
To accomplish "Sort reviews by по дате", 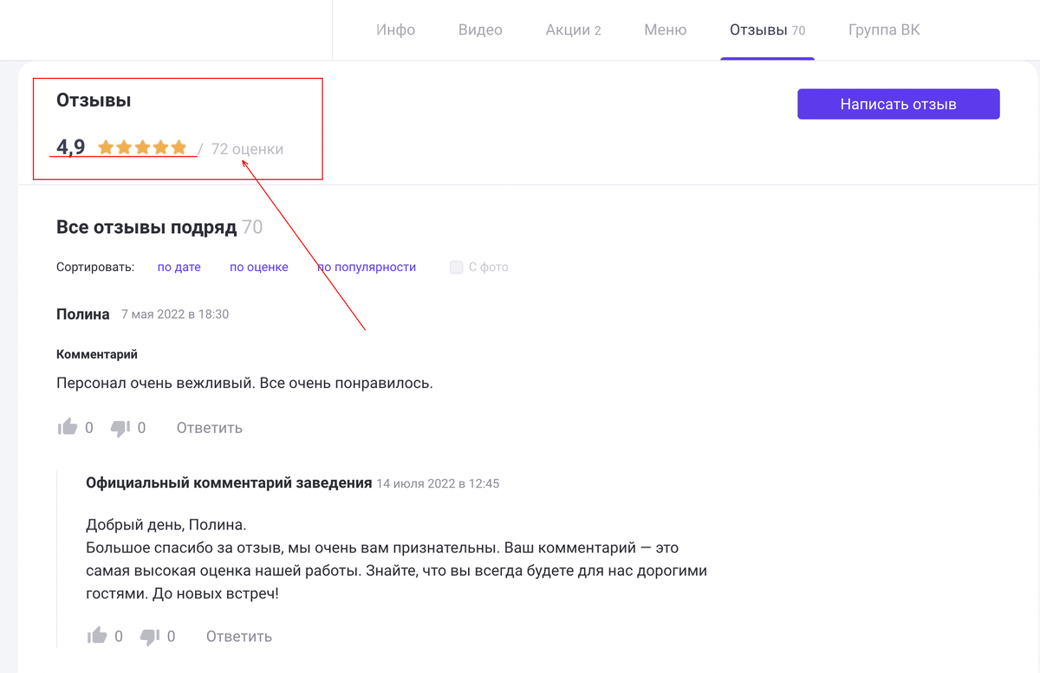I will click(179, 267).
